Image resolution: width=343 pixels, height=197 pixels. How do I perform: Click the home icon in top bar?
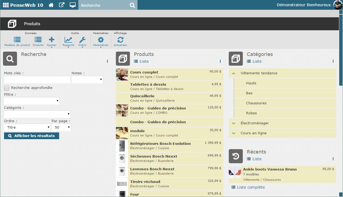click(x=51, y=5)
